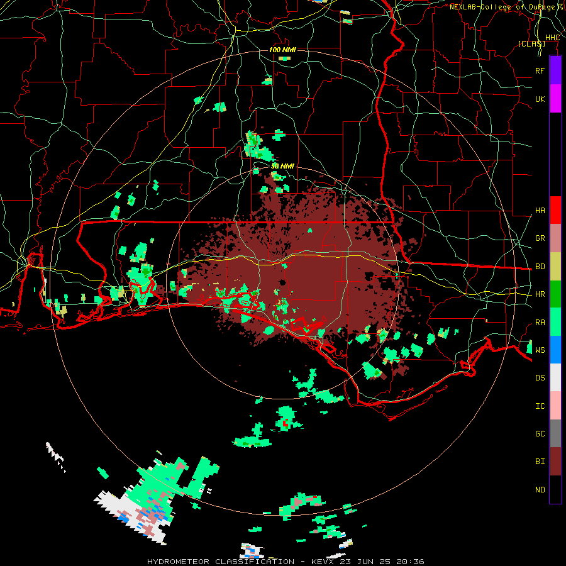Viewport: 566px width, 566px height.
Task: Click the white DS dry snow swatch
Action: pos(555,377)
